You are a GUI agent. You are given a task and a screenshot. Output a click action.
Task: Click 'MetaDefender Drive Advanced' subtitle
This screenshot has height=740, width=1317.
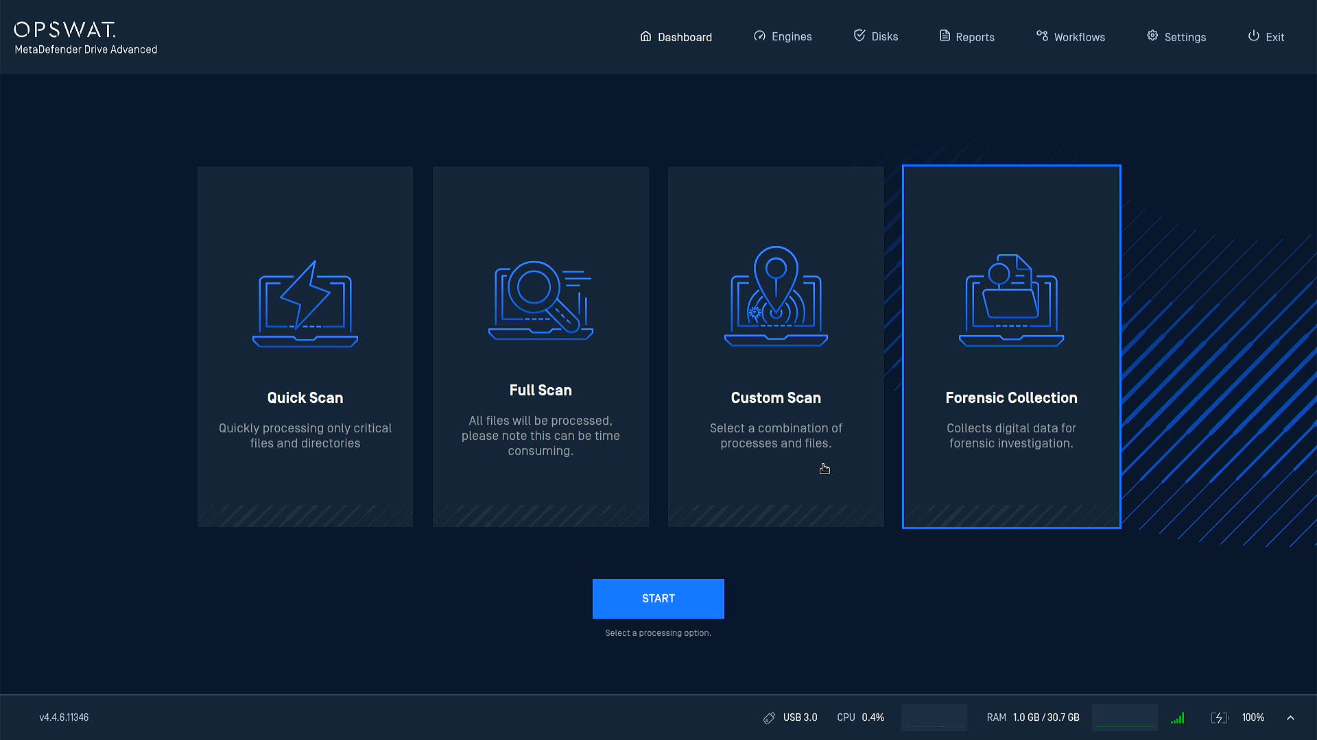(x=86, y=49)
